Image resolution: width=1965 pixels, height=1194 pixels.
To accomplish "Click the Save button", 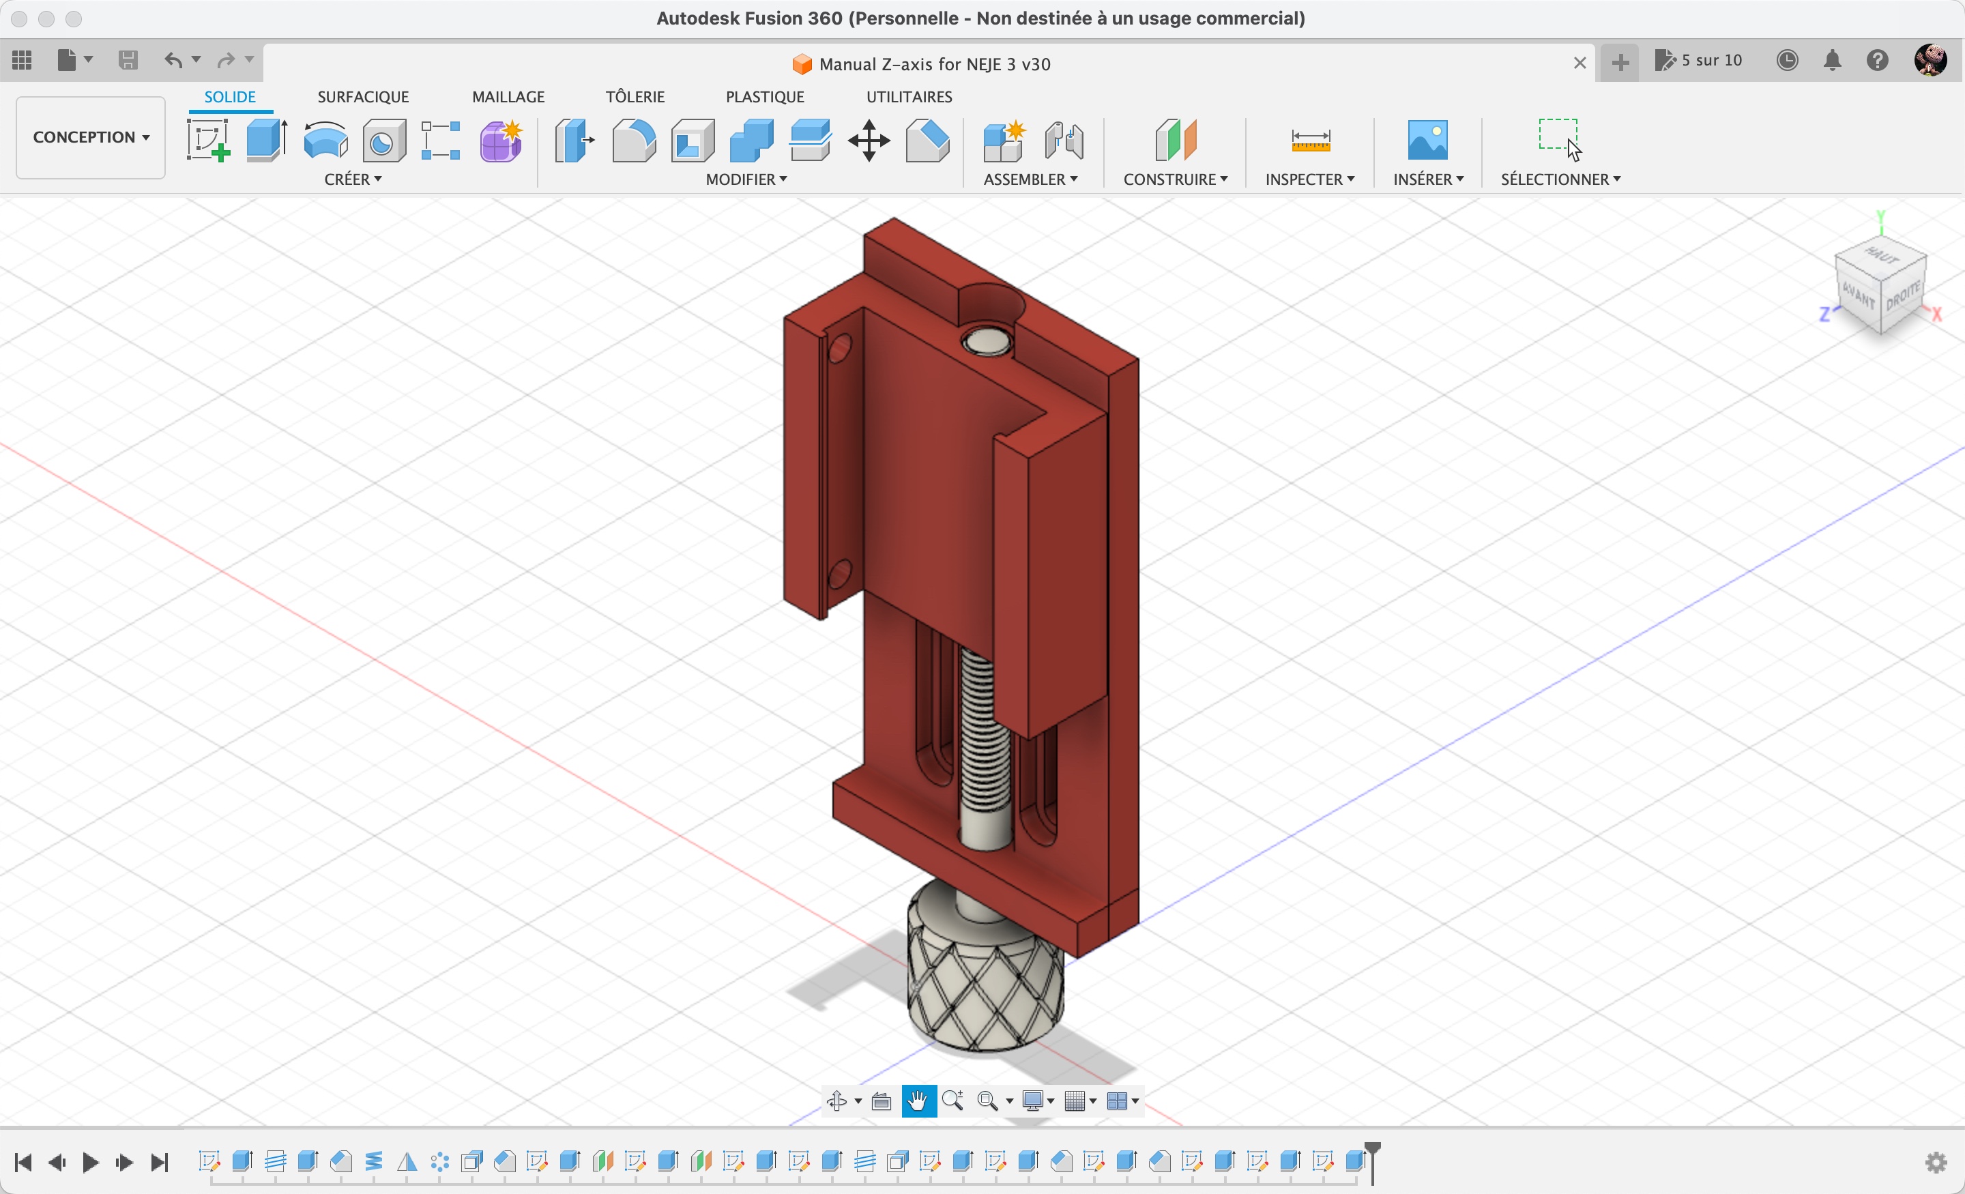I will click(128, 60).
